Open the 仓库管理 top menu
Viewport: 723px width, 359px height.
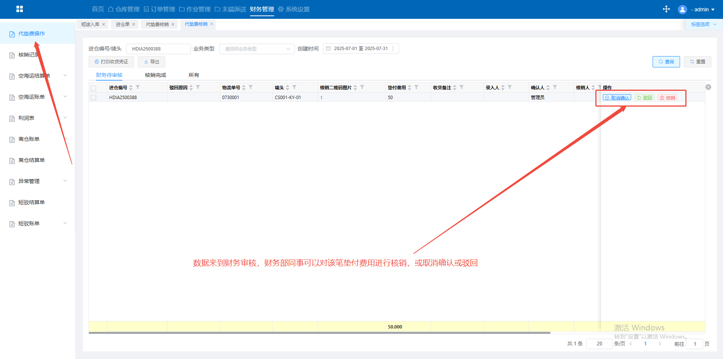(x=124, y=9)
